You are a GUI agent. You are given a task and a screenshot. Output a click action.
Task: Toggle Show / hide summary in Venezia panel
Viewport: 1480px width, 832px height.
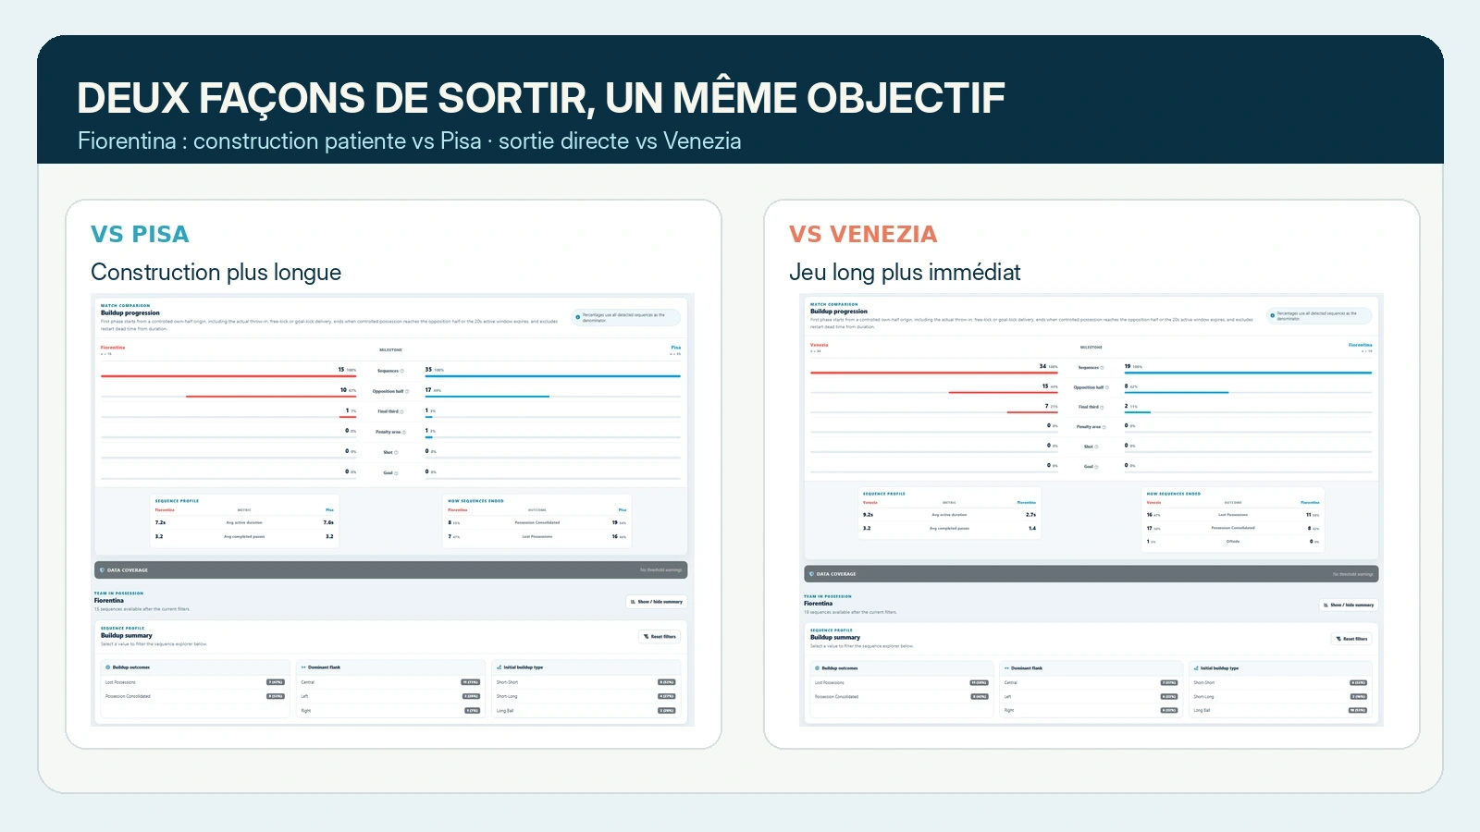(1349, 605)
